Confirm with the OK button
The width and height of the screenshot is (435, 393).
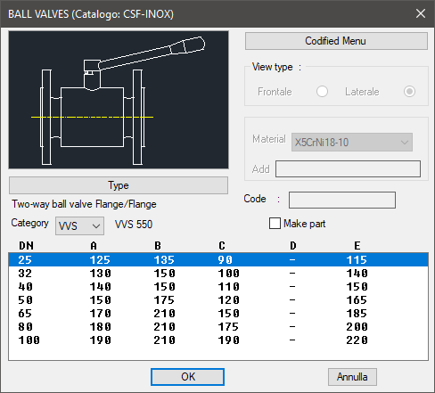[x=187, y=377]
